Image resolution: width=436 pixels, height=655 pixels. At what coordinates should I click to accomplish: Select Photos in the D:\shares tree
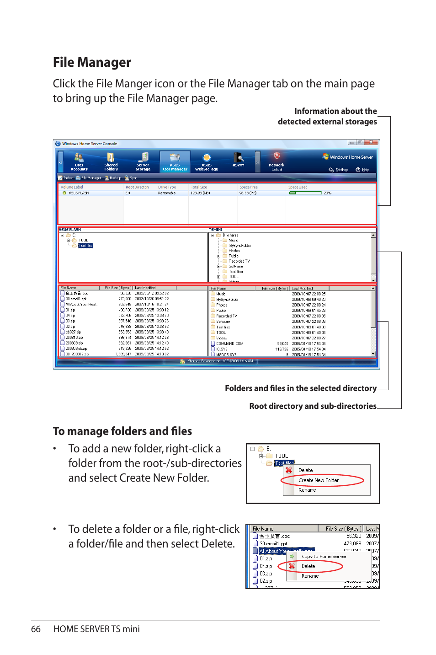point(234,251)
